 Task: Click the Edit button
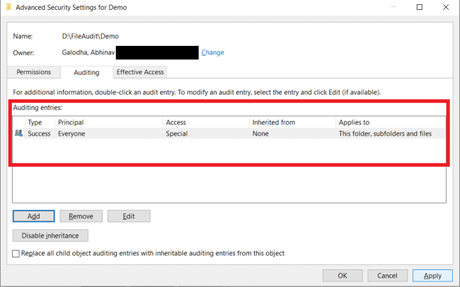129,216
